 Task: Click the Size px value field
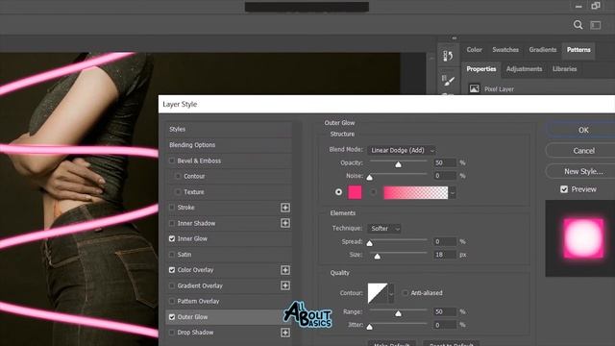[445, 255]
